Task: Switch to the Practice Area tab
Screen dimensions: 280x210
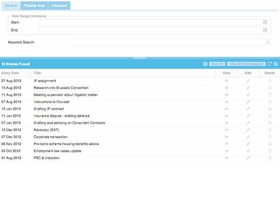Action: [34, 6]
